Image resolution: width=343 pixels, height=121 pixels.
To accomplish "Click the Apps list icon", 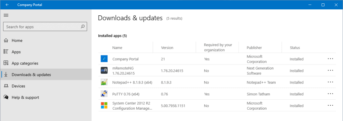I will [x=6, y=52].
